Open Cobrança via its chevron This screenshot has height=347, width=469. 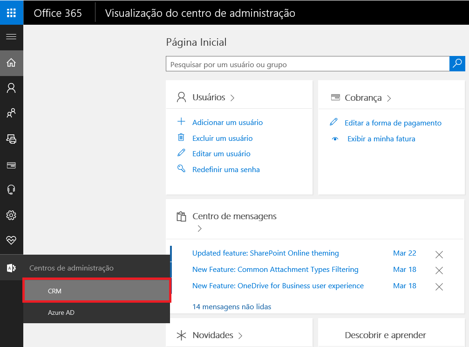(x=388, y=98)
